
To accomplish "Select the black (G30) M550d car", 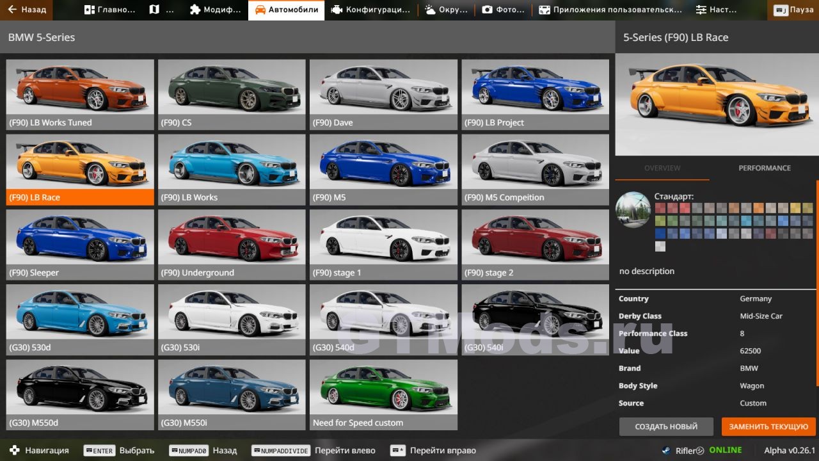I will pyautogui.click(x=80, y=395).
